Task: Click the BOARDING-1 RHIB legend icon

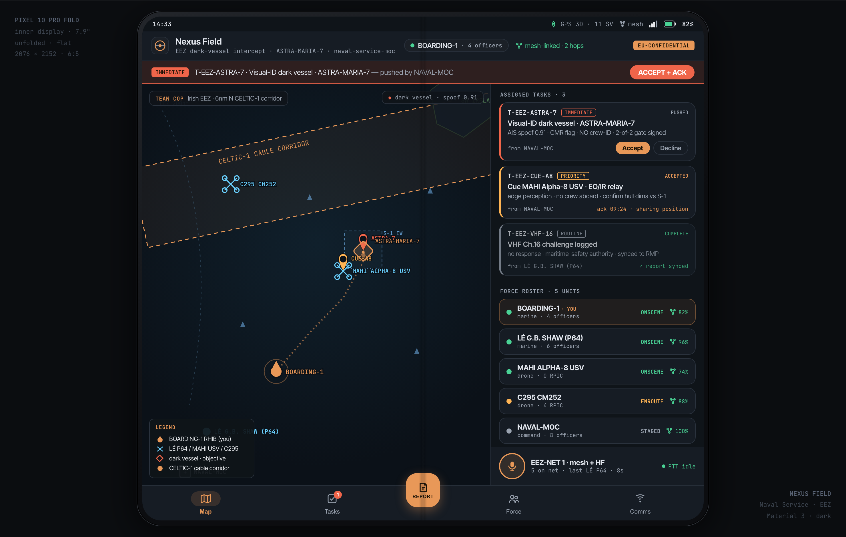Action: [160, 439]
